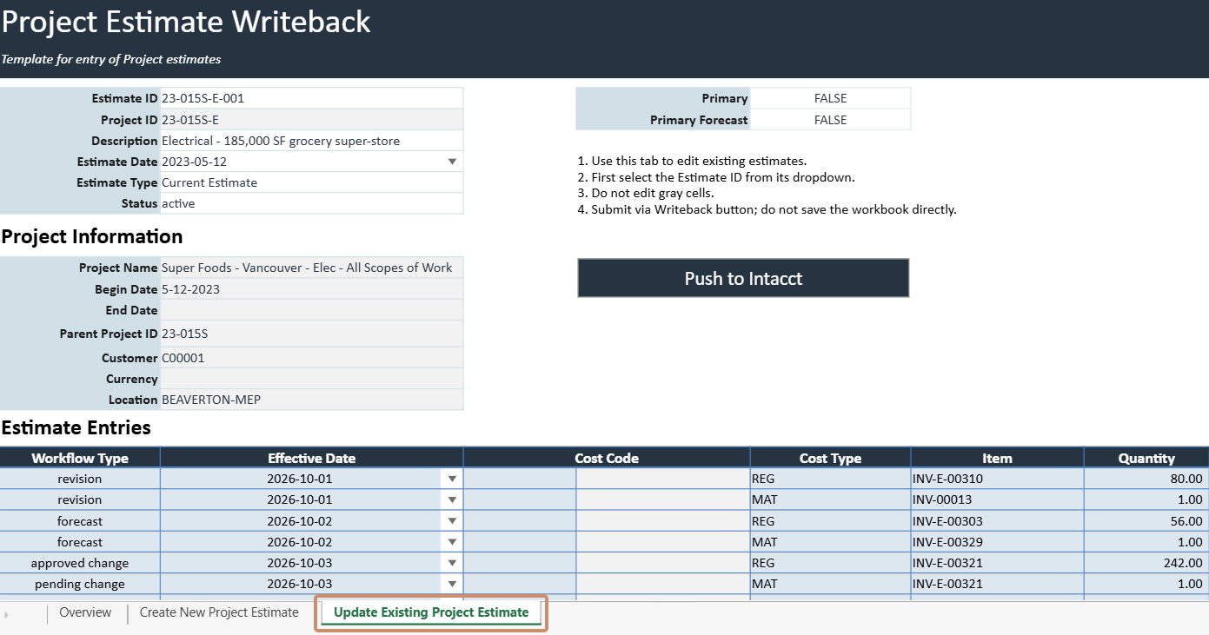Viewport: 1209px width, 635px height.
Task: Select the Primary Forecast FALSE value cell
Action: pyautogui.click(x=830, y=120)
